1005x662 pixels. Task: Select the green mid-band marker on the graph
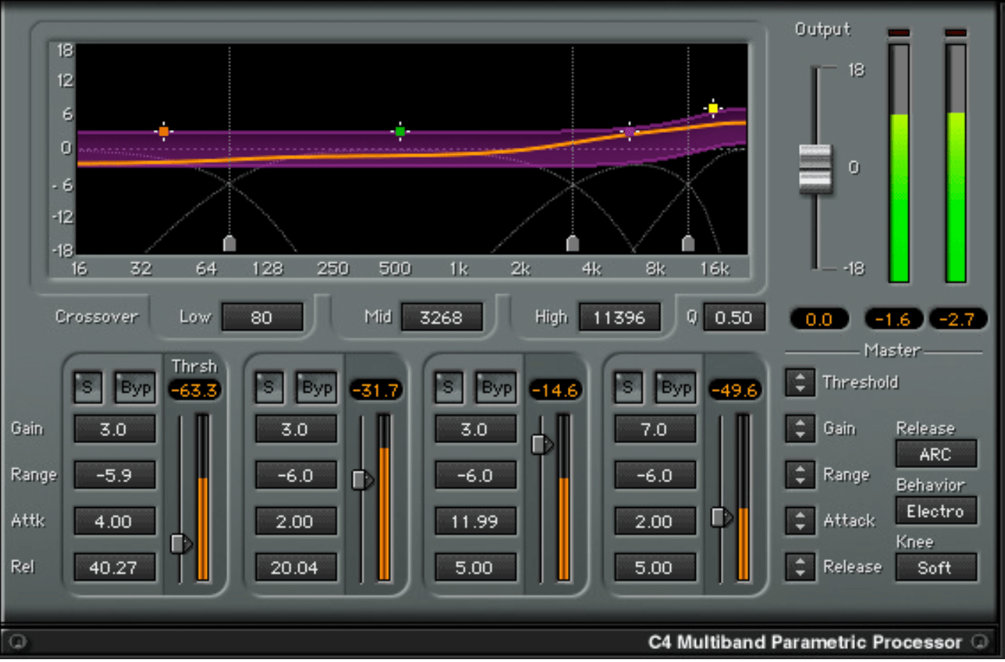(x=399, y=131)
